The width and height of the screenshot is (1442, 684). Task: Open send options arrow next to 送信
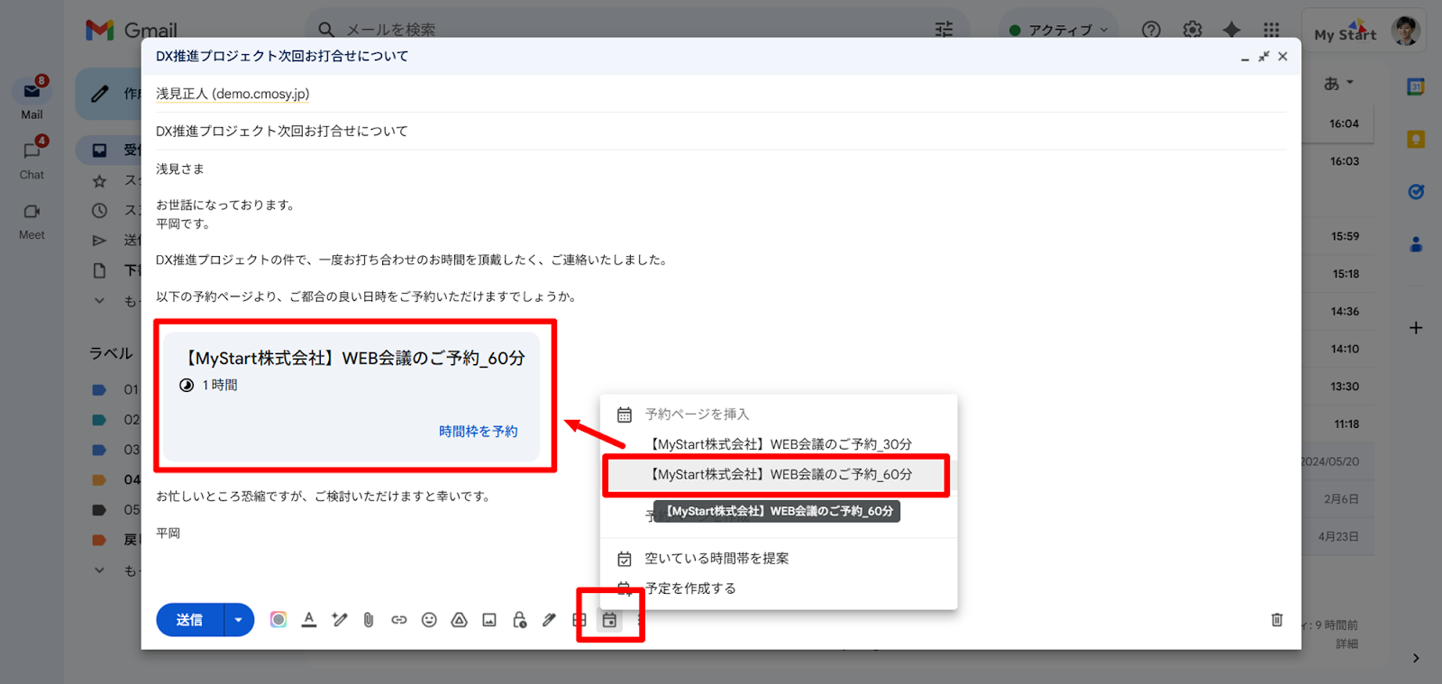click(x=239, y=620)
